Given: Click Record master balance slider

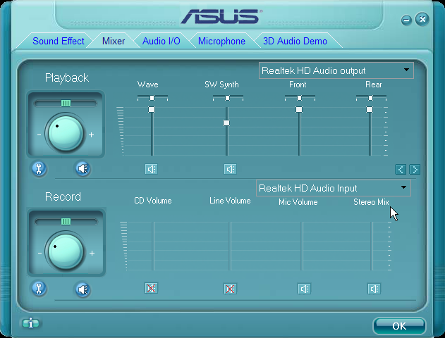Looking at the screenshot, I should point(66,221).
